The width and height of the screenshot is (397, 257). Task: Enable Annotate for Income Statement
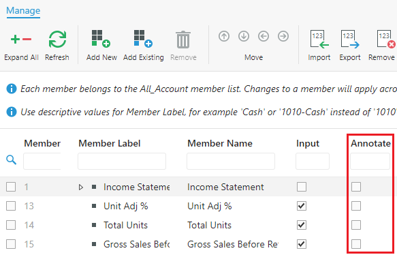pos(356,187)
